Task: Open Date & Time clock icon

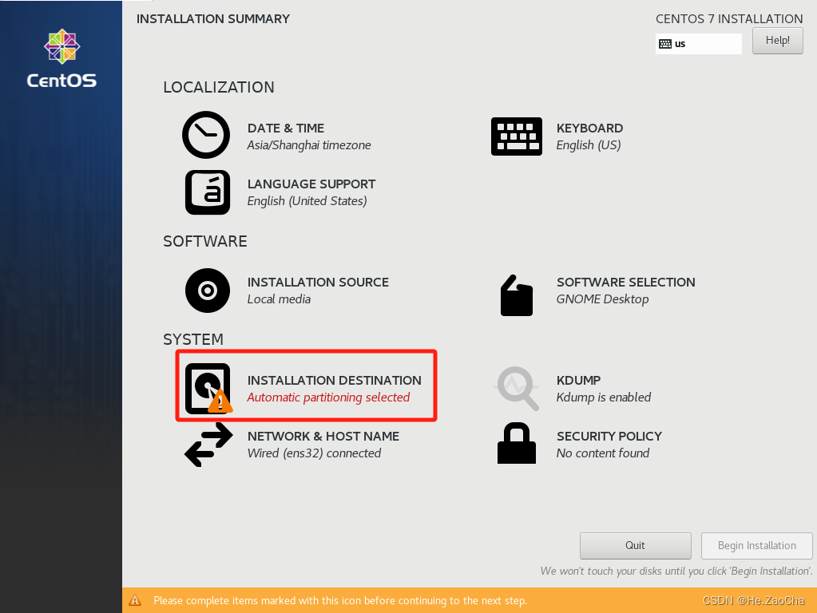Action: tap(206, 135)
